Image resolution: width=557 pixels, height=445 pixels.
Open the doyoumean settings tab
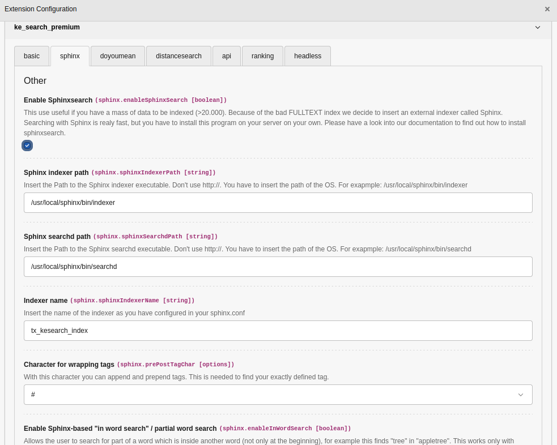[x=117, y=55]
